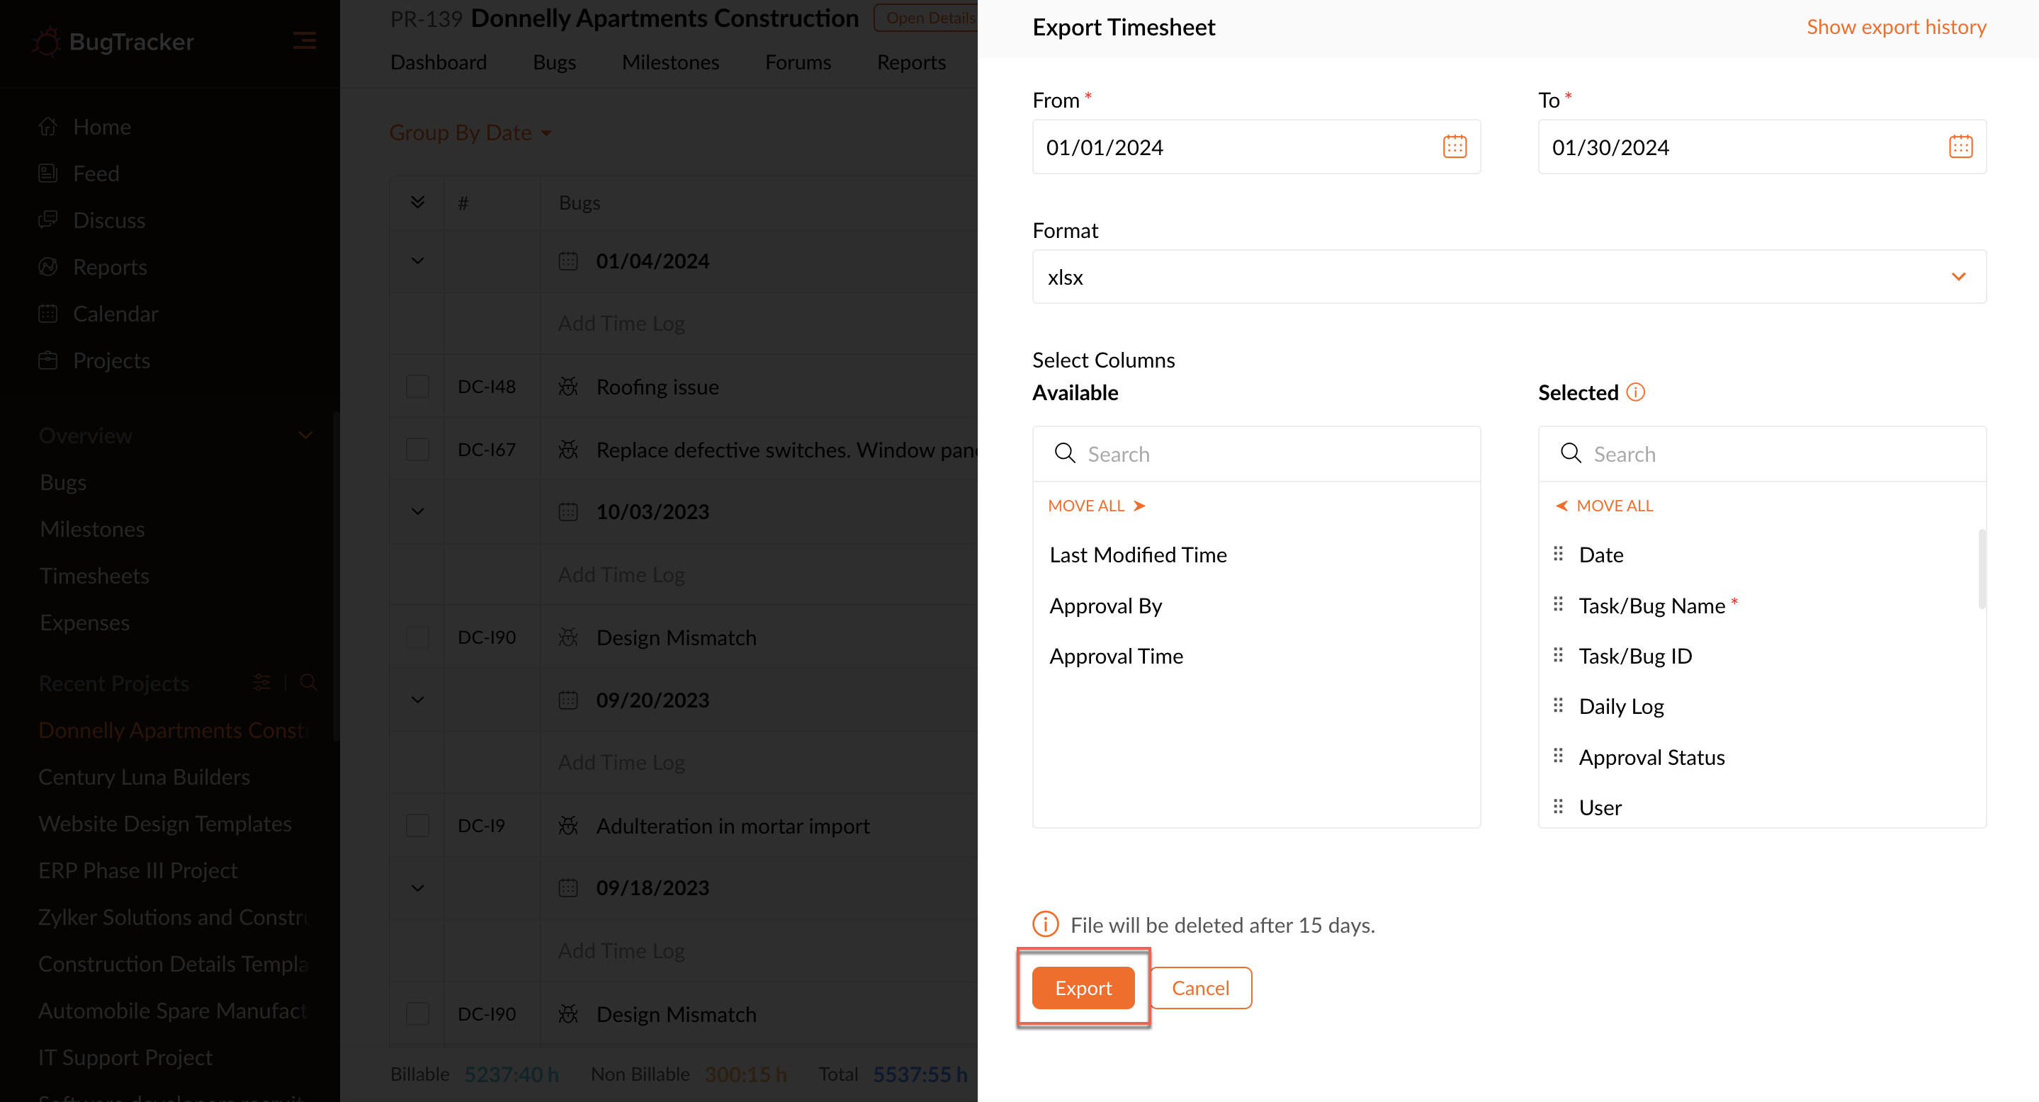Click the BugTracker logo icon
2039x1102 pixels.
(x=47, y=41)
